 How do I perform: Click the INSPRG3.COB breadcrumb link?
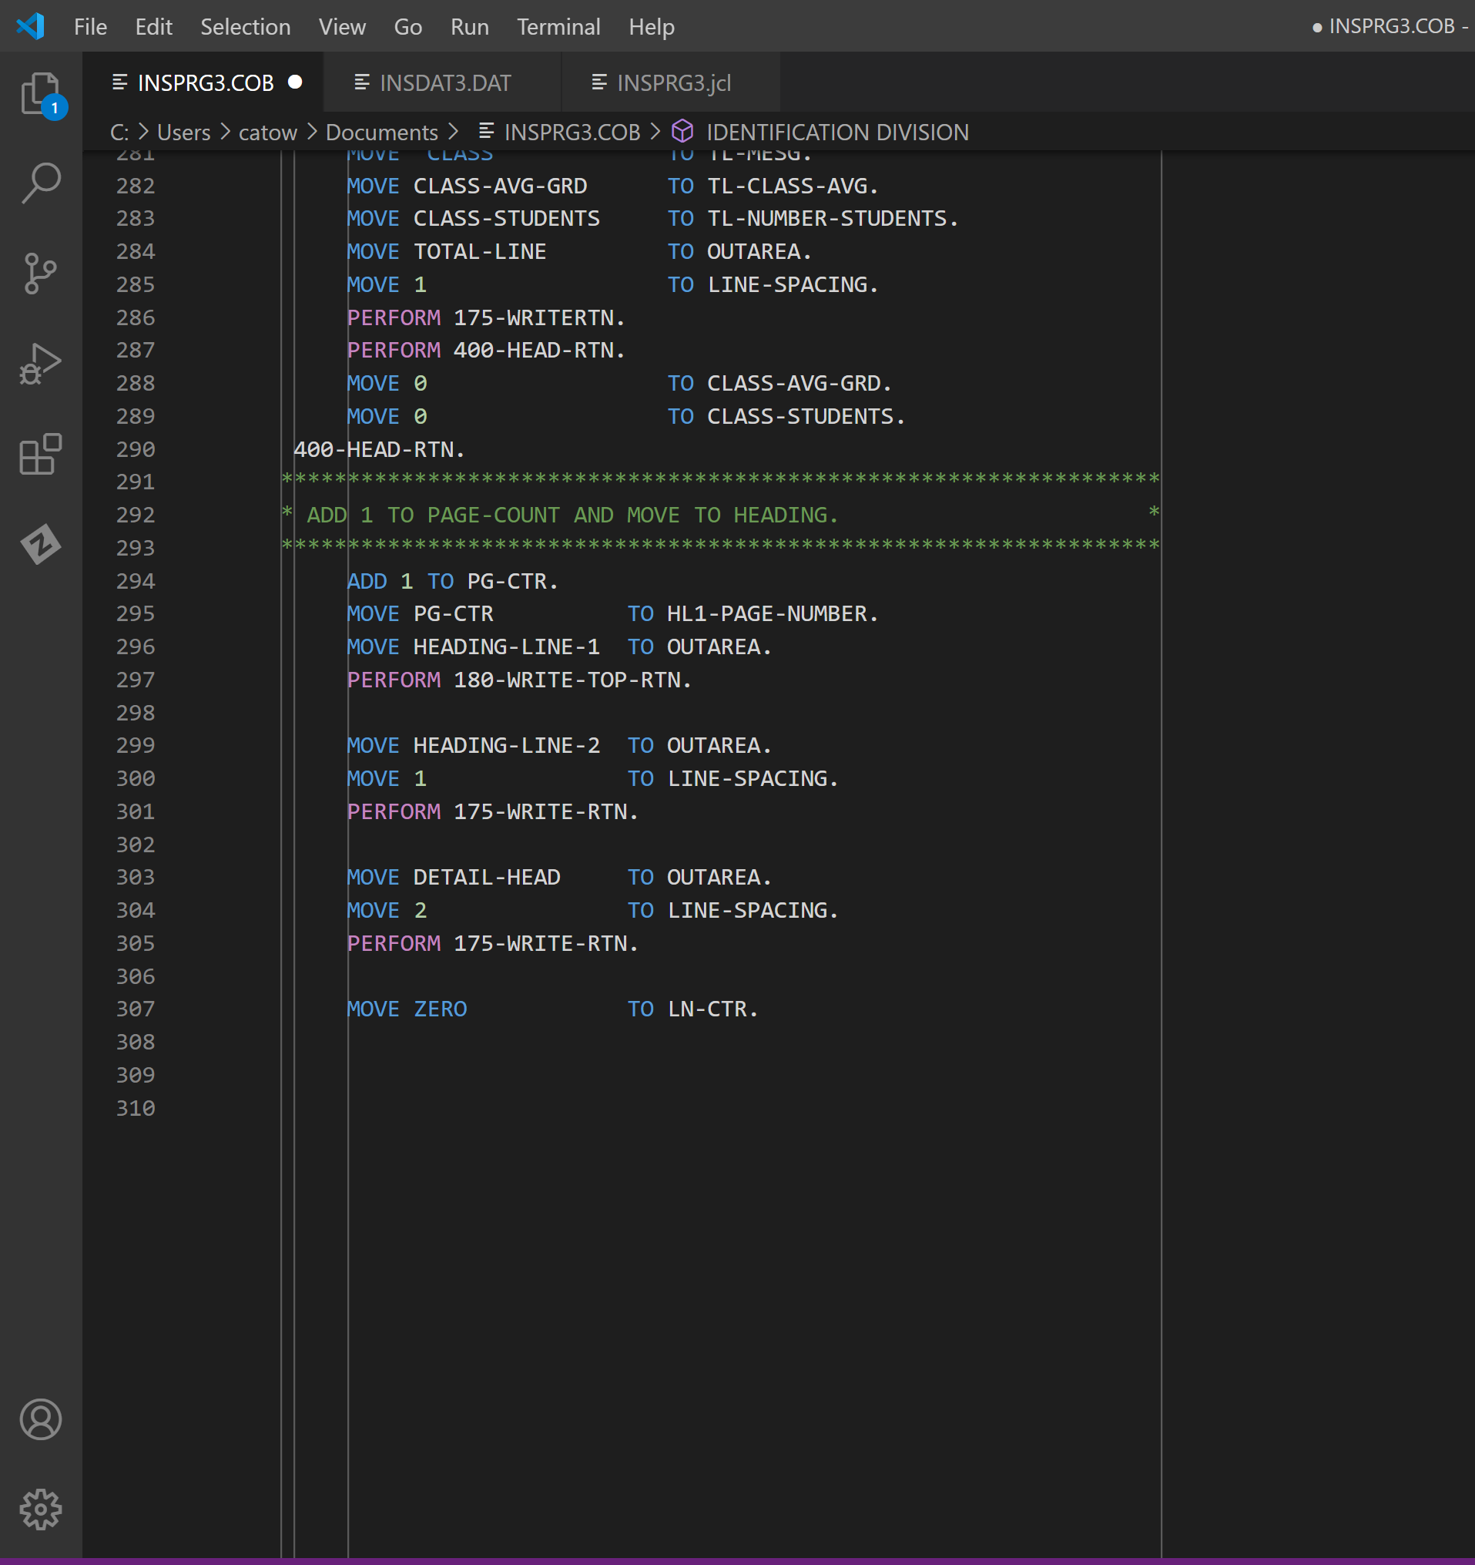click(x=571, y=132)
